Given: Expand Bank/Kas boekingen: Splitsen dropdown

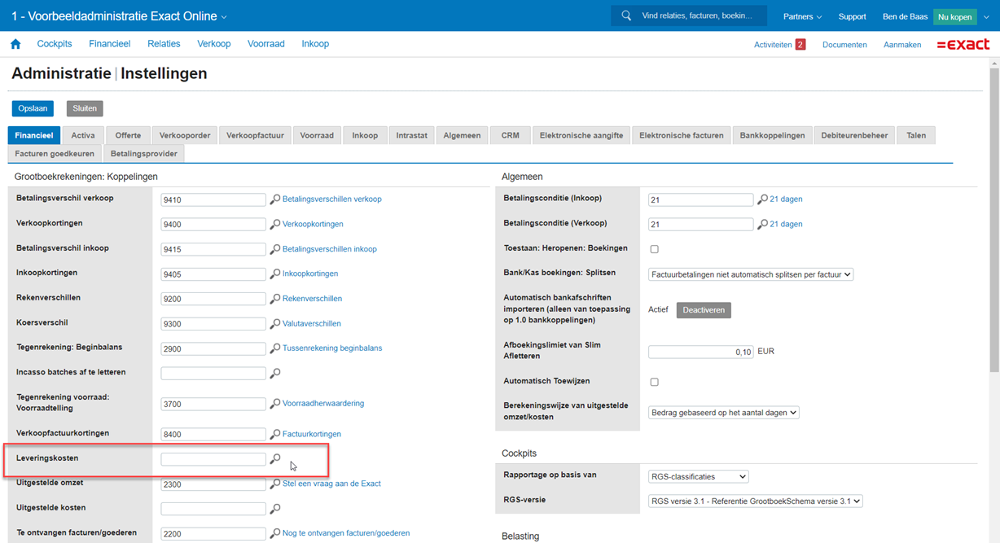Looking at the screenshot, I should pos(750,275).
